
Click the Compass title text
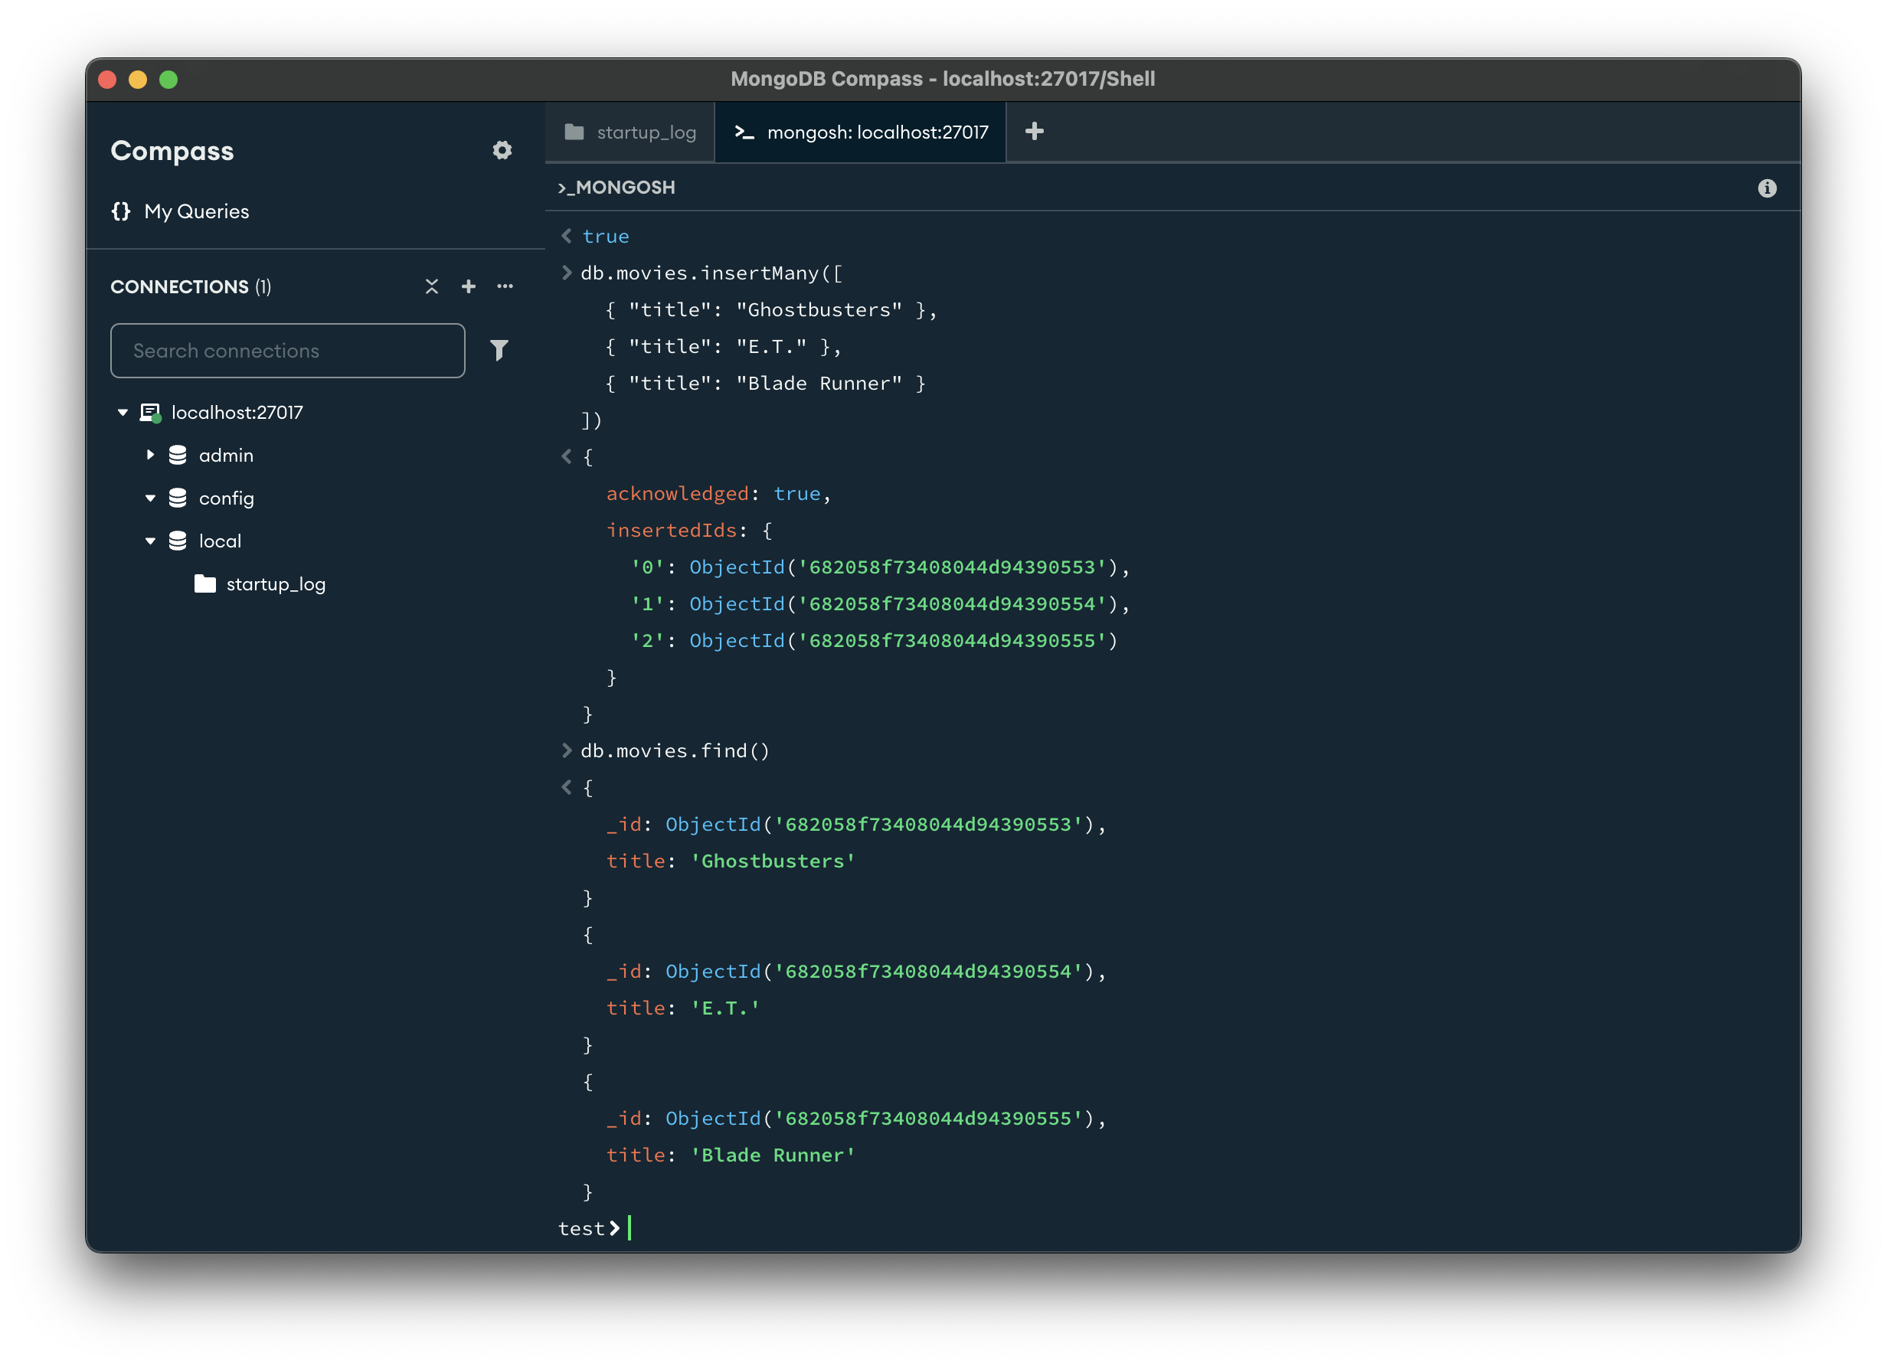pyautogui.click(x=172, y=151)
